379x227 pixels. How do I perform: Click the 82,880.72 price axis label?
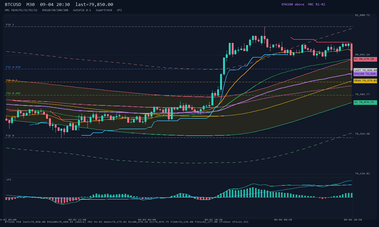[x=362, y=15]
